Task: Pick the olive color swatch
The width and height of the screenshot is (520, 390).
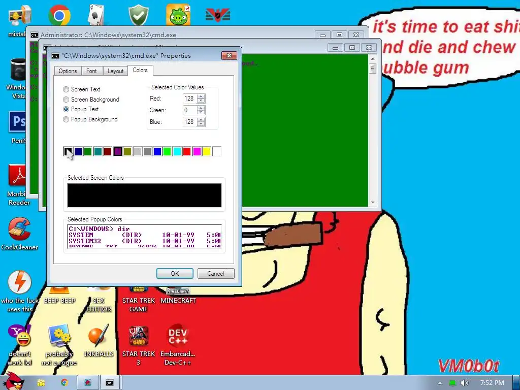Action: pyautogui.click(x=127, y=151)
